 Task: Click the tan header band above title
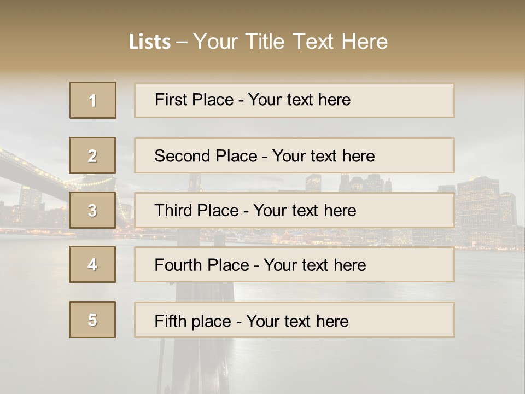pos(262,14)
